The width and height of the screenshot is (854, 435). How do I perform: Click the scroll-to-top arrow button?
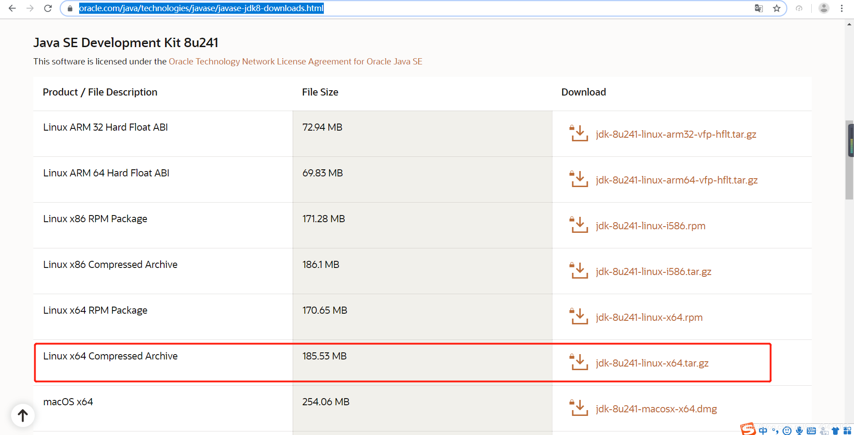click(x=23, y=415)
